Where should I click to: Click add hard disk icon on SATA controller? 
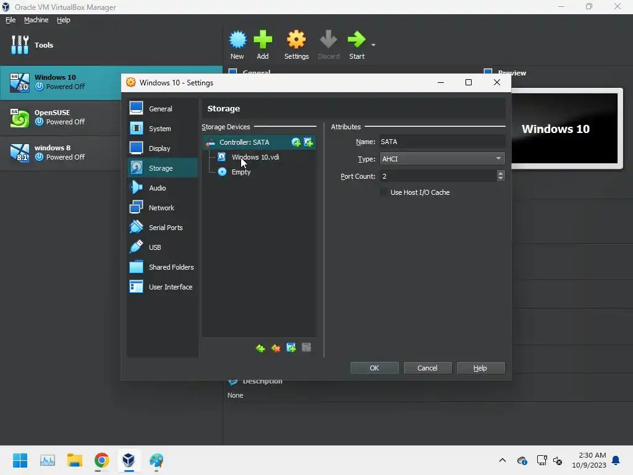point(308,142)
